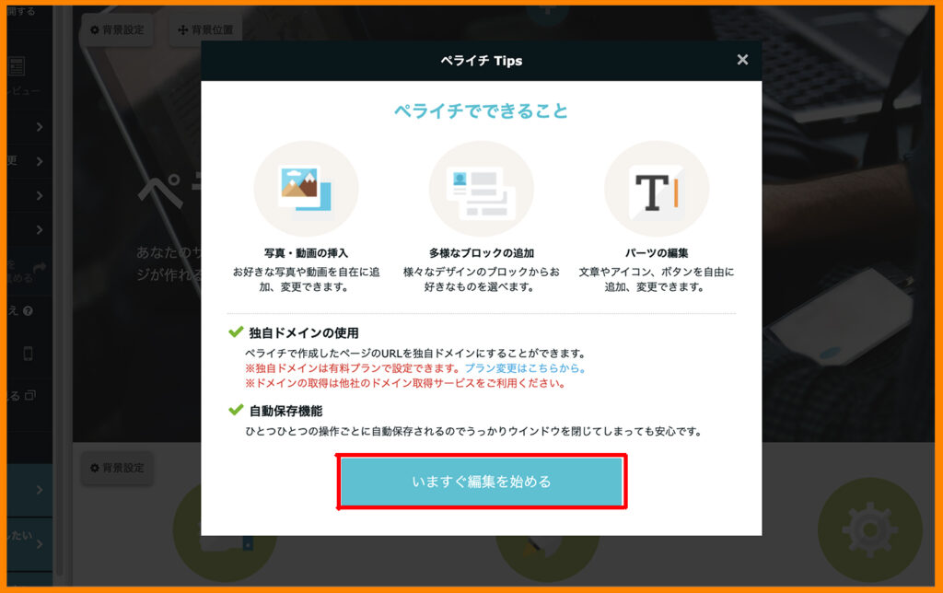
Task: Click the text editing 'T' illustration icon
Action: 656,189
